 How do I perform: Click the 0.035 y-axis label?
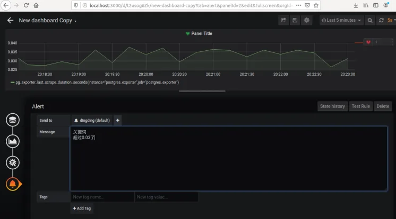pos(12,52)
